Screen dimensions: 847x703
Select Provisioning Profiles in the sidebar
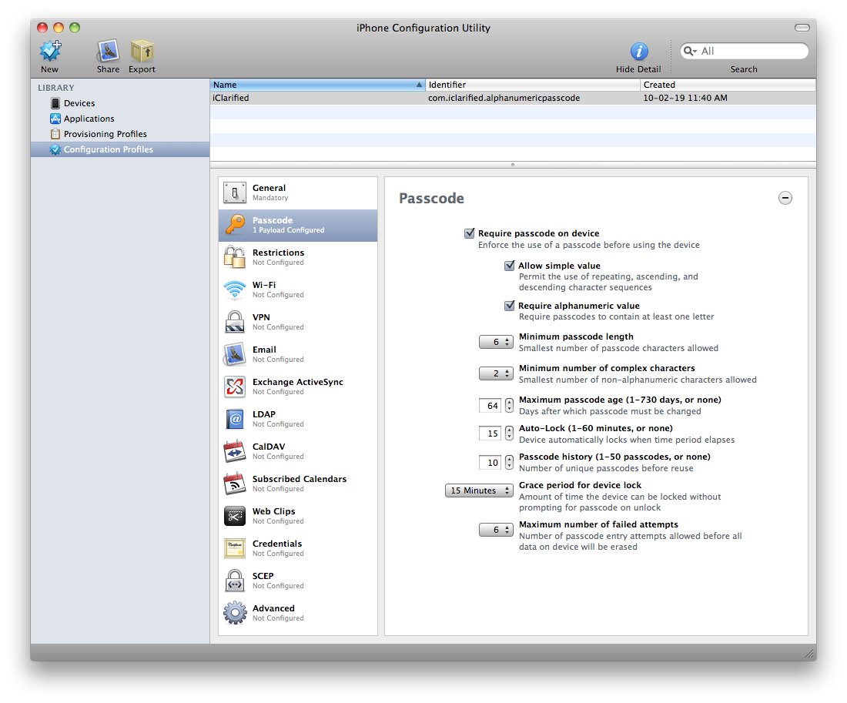[105, 134]
